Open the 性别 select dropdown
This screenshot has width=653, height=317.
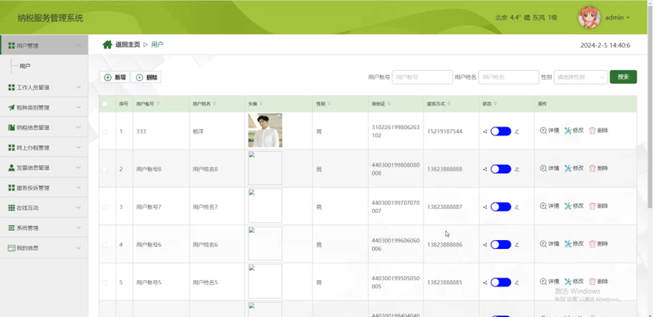581,77
